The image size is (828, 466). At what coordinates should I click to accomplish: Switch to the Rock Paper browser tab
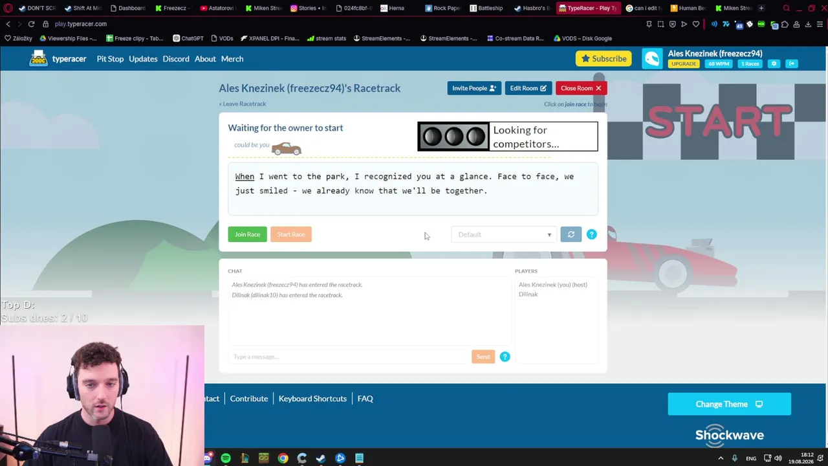[x=443, y=8]
